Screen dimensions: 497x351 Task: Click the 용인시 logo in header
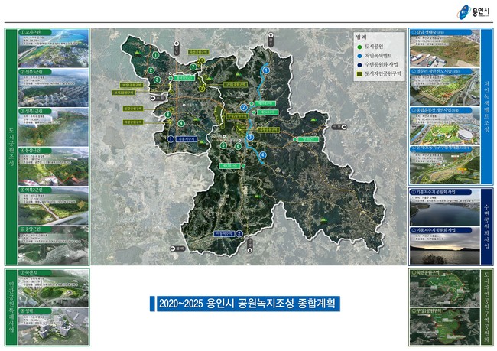474,11
